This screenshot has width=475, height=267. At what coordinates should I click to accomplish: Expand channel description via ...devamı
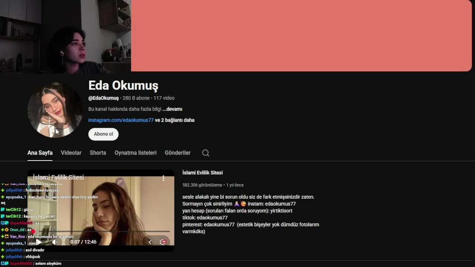coord(172,109)
